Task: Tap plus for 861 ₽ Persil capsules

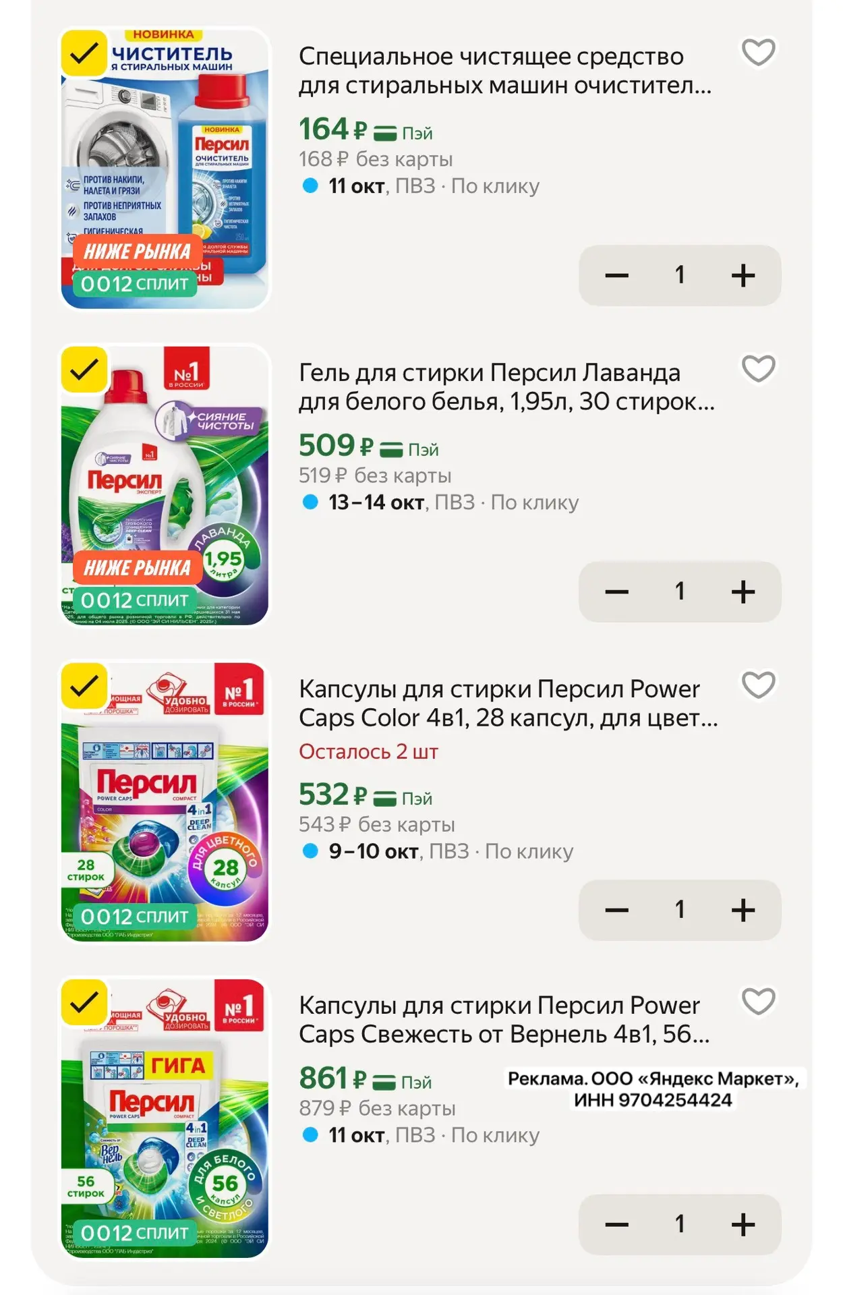Action: (743, 1224)
